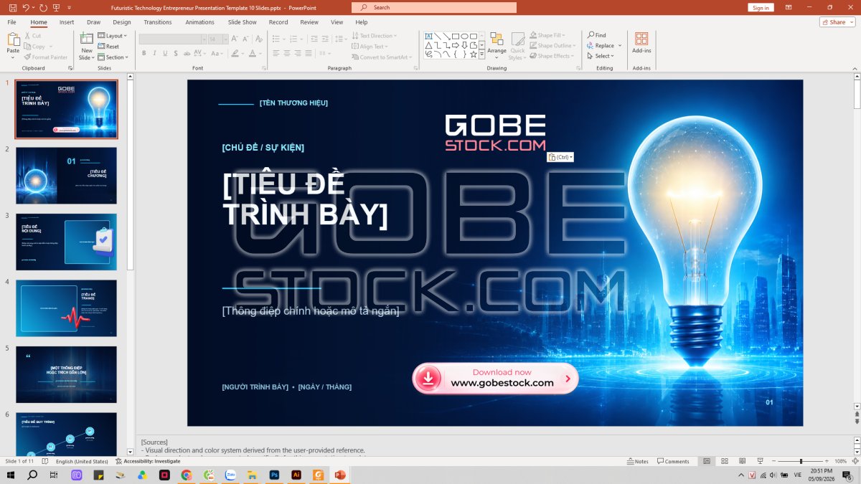861x484 pixels.
Task: Save the presentation using the Save icon
Action: click(12, 7)
